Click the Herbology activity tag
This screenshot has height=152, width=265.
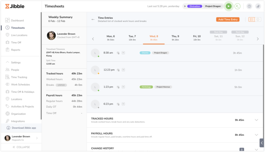146,87
